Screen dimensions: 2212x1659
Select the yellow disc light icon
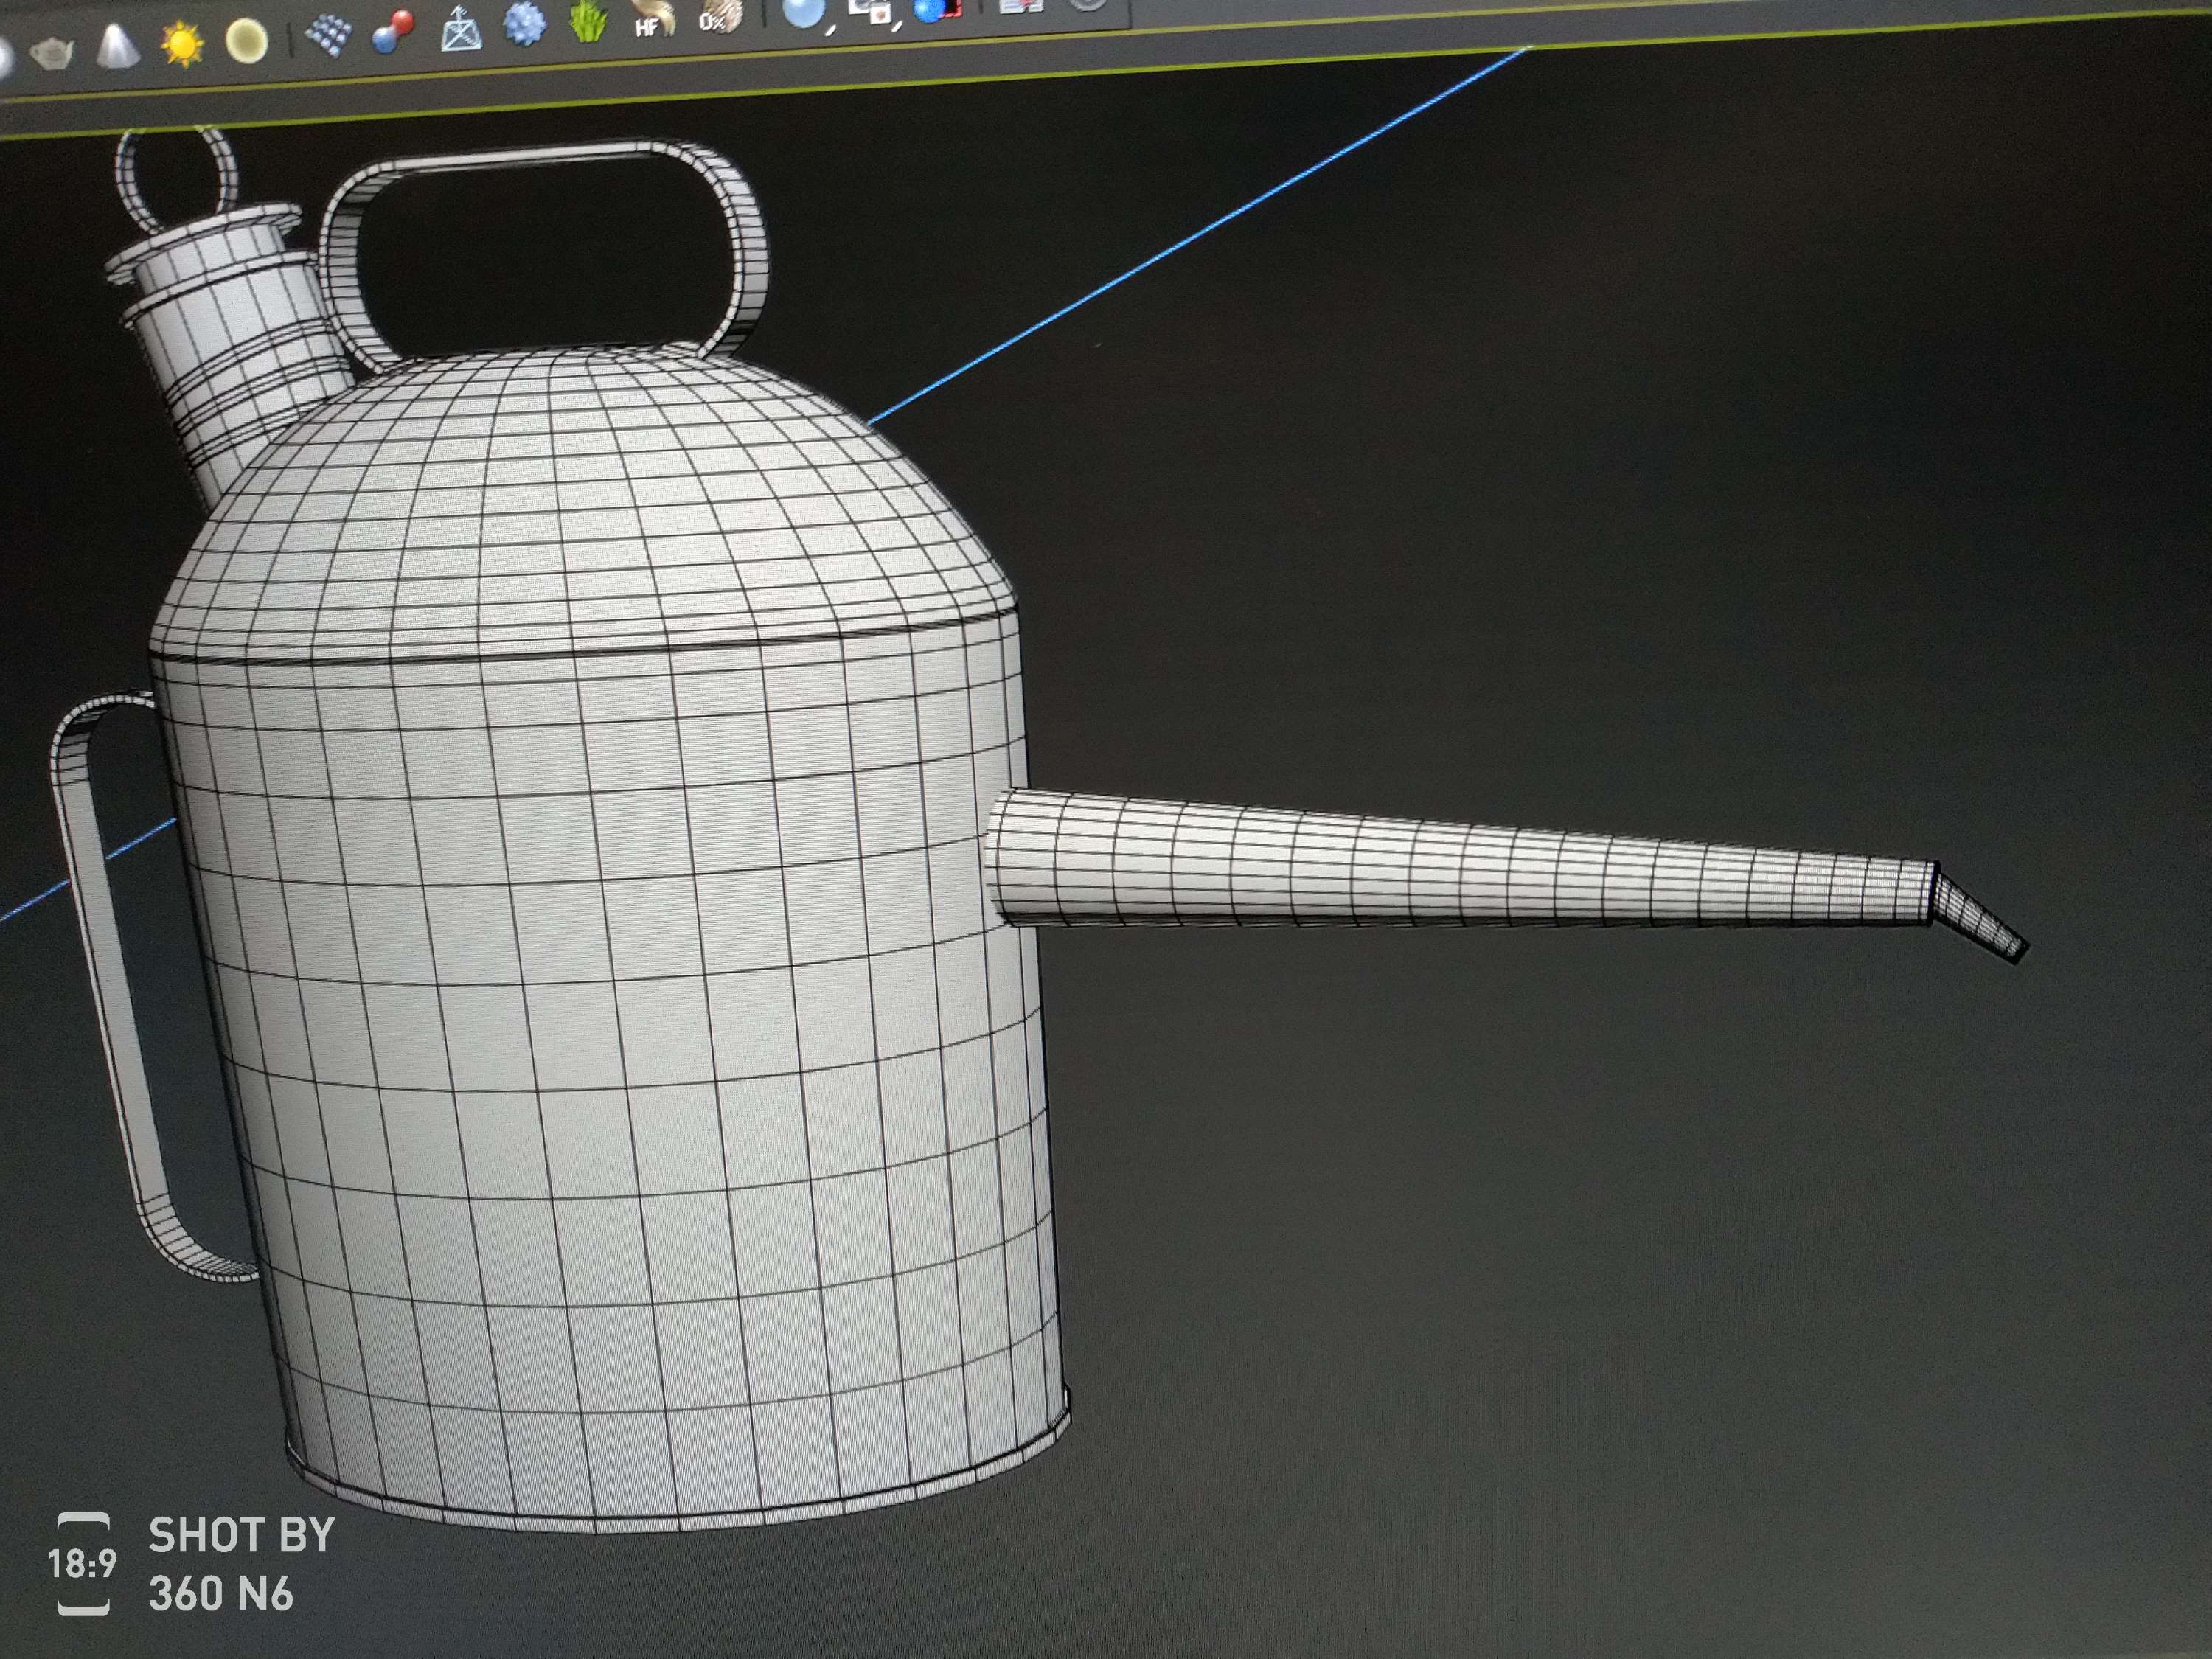click(246, 42)
